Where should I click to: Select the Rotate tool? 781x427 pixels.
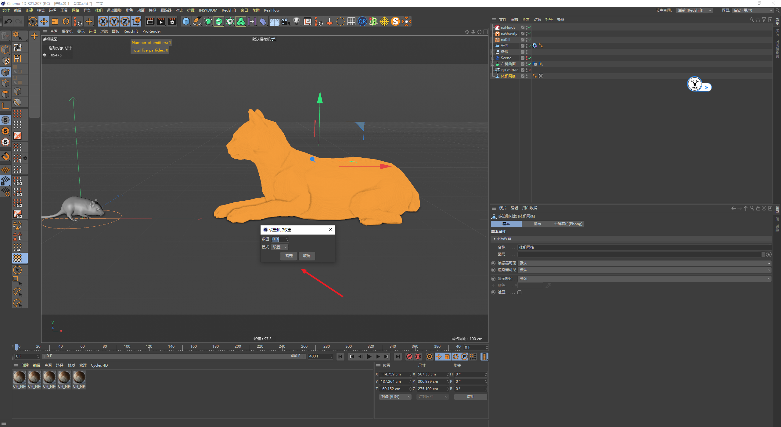[66, 21]
